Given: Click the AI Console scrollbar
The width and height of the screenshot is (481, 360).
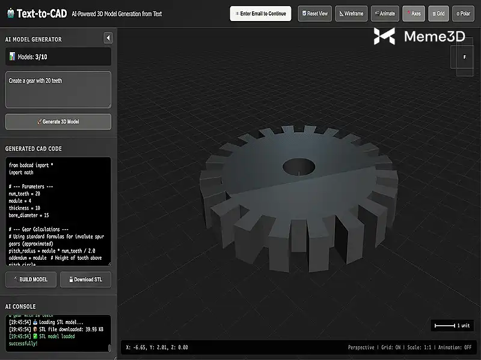Looking at the screenshot, I should 109,348.
